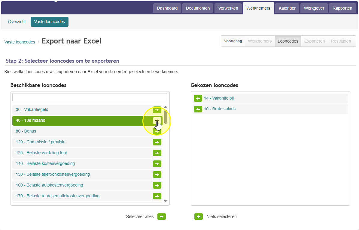Select row 140 - Belaste kostenvergoeding
This screenshot has height=230, width=359.
point(87,163)
